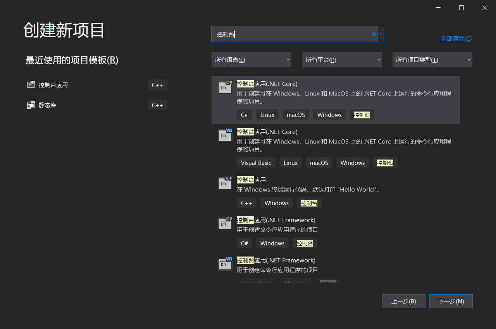This screenshot has height=329, width=496.
Task: Select the C++ 控制台应用 template icon
Action: click(x=225, y=183)
